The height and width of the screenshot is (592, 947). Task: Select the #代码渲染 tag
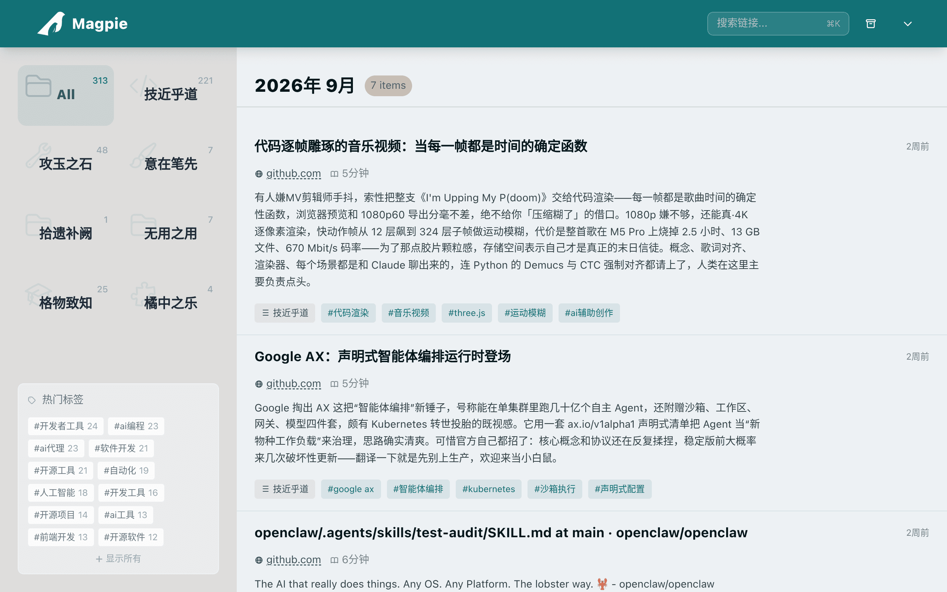[x=348, y=313]
